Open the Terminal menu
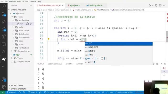Image resolution: width=168 pixels, height=94 pixels. pos(33,2)
